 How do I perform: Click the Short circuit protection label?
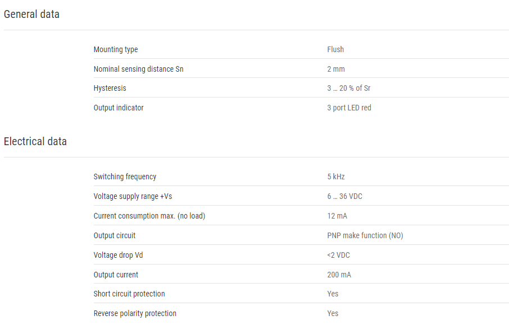pos(129,294)
